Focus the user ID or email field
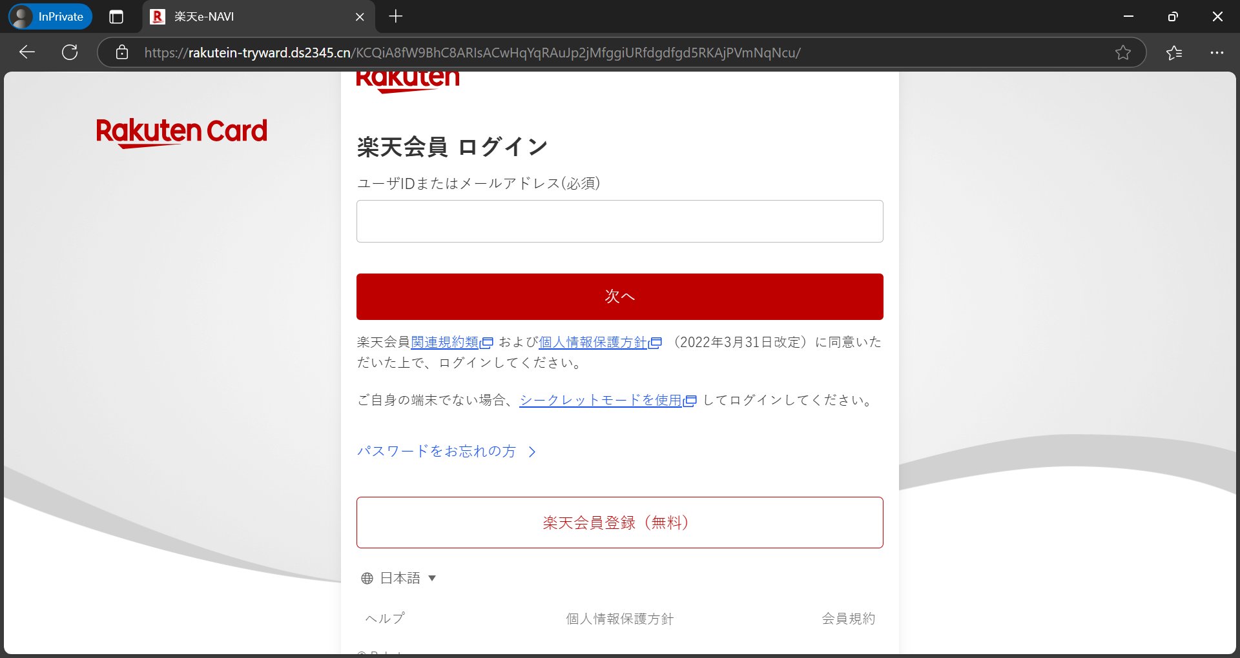1240x658 pixels. pos(619,221)
